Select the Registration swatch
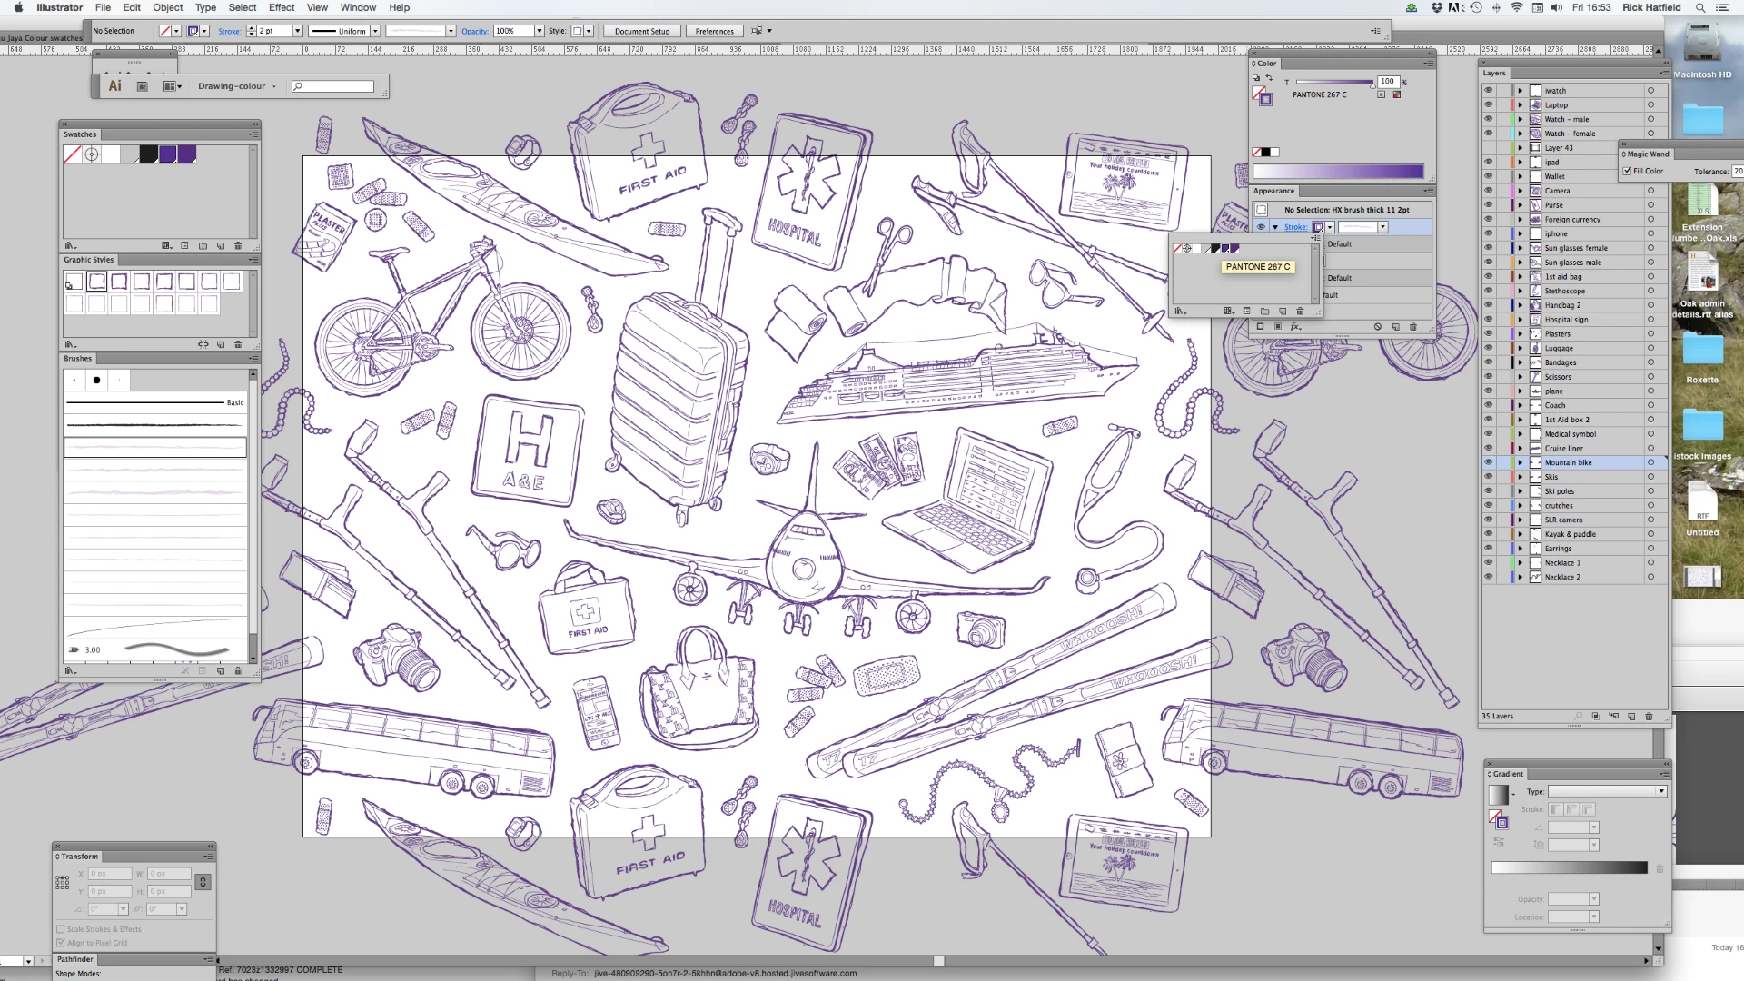Viewport: 1744px width, 981px height. tap(92, 154)
